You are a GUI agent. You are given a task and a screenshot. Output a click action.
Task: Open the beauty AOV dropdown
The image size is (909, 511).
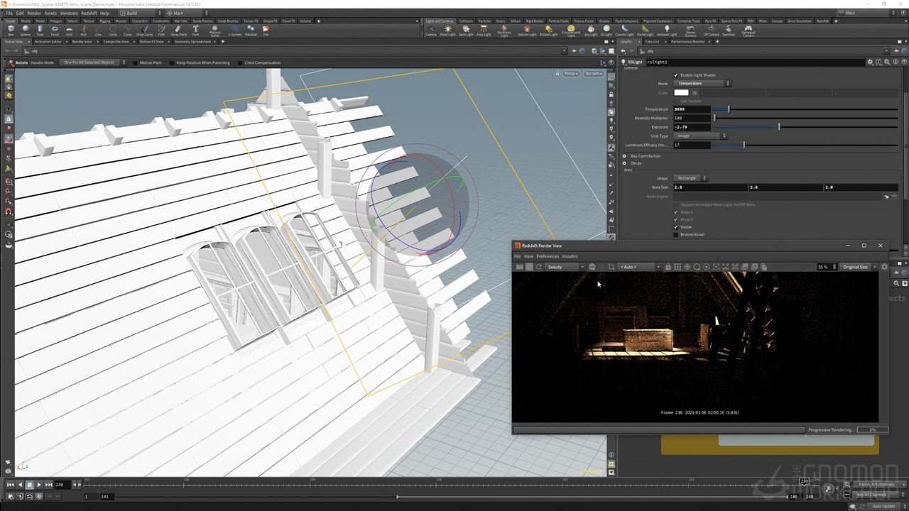point(566,267)
